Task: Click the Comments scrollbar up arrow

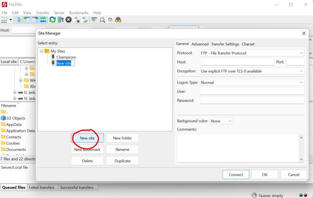Action: [301, 137]
